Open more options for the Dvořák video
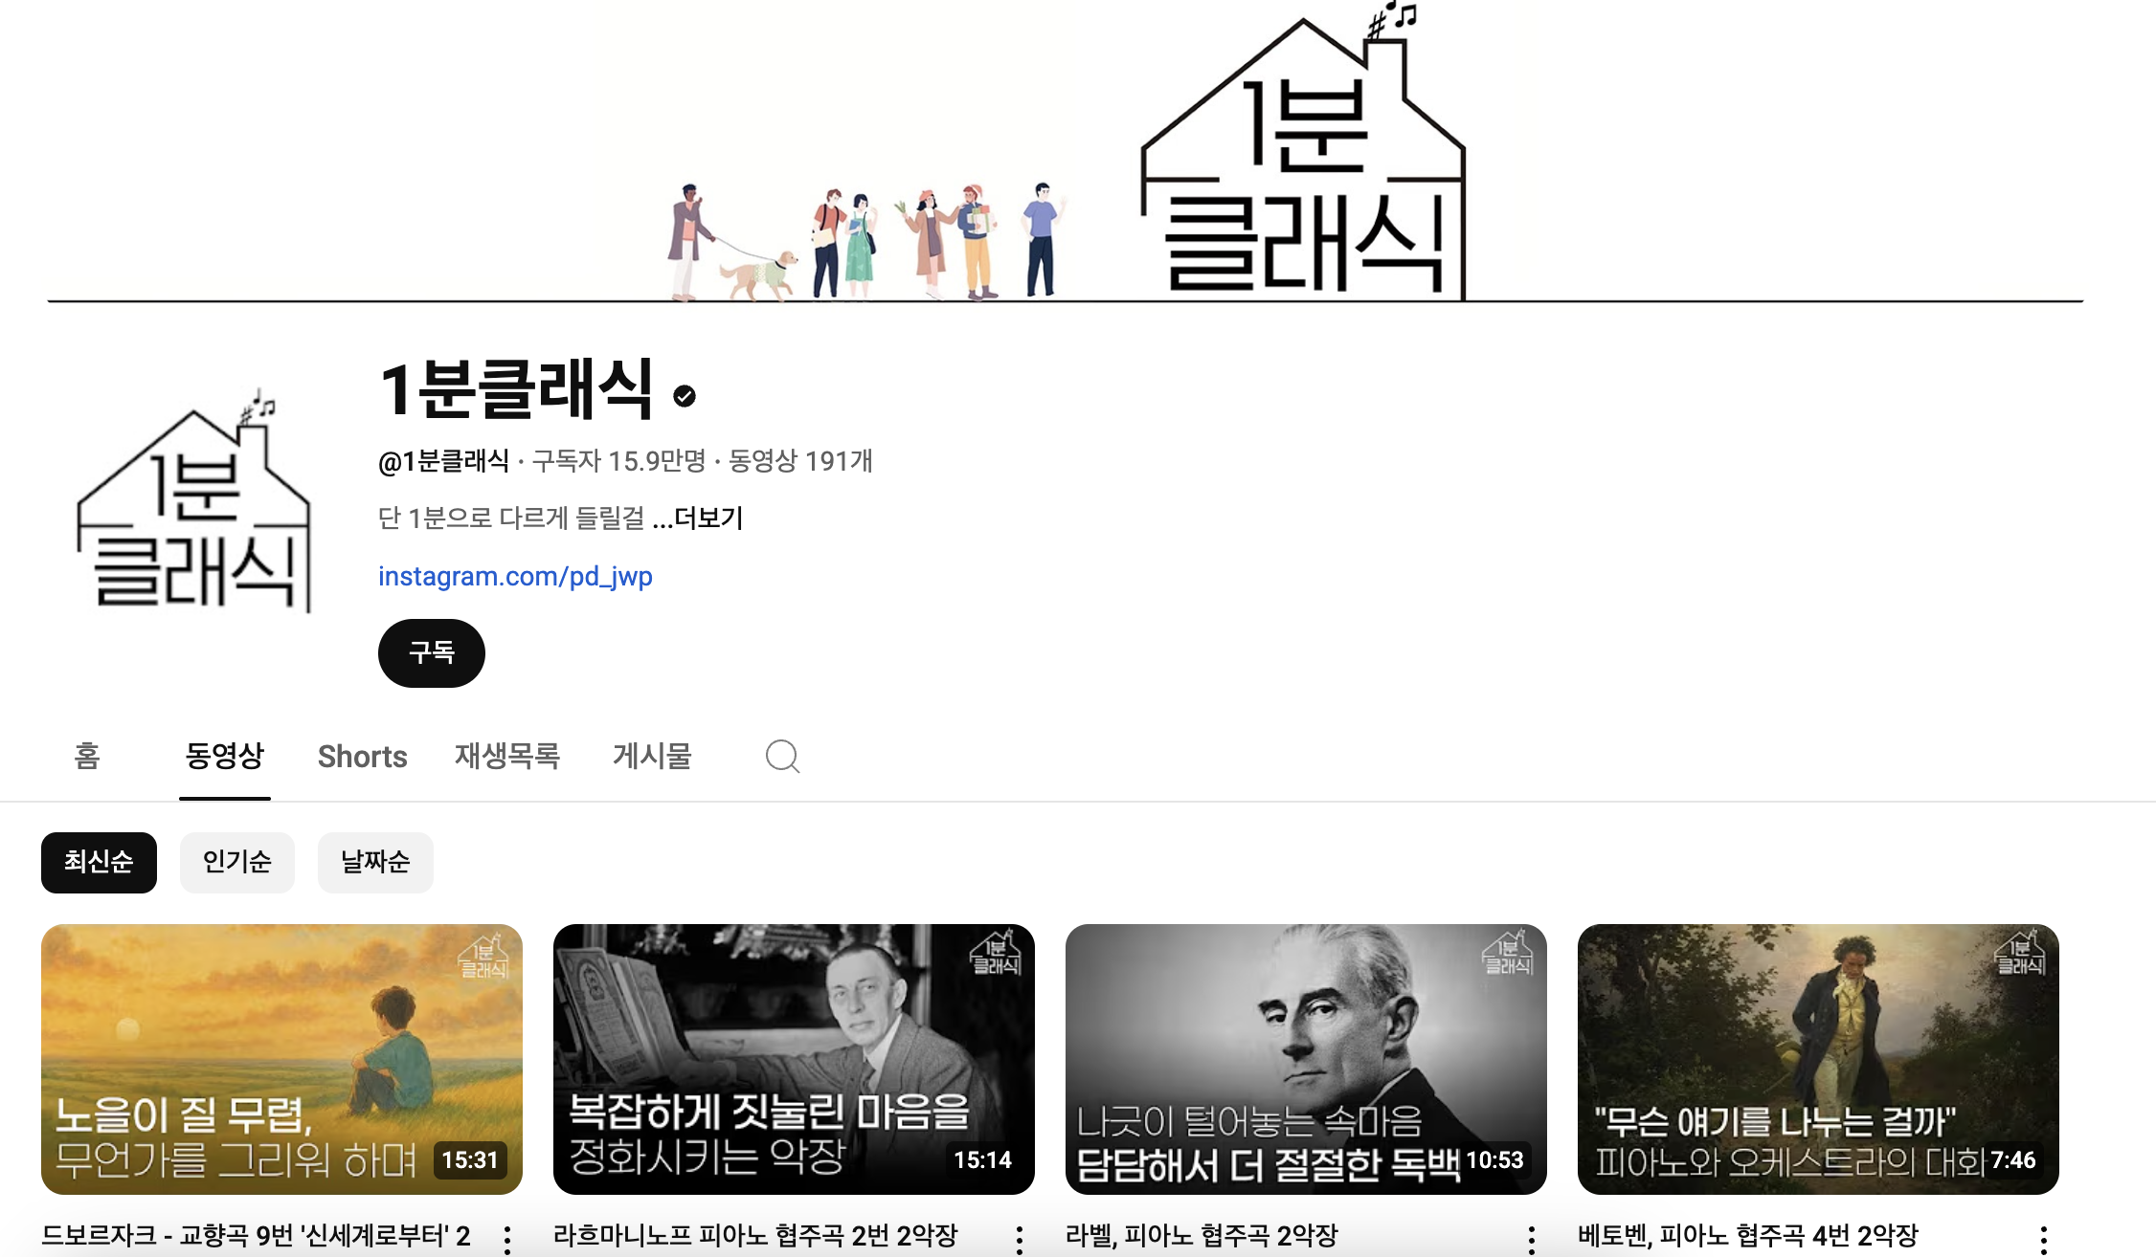 pos(507,1239)
